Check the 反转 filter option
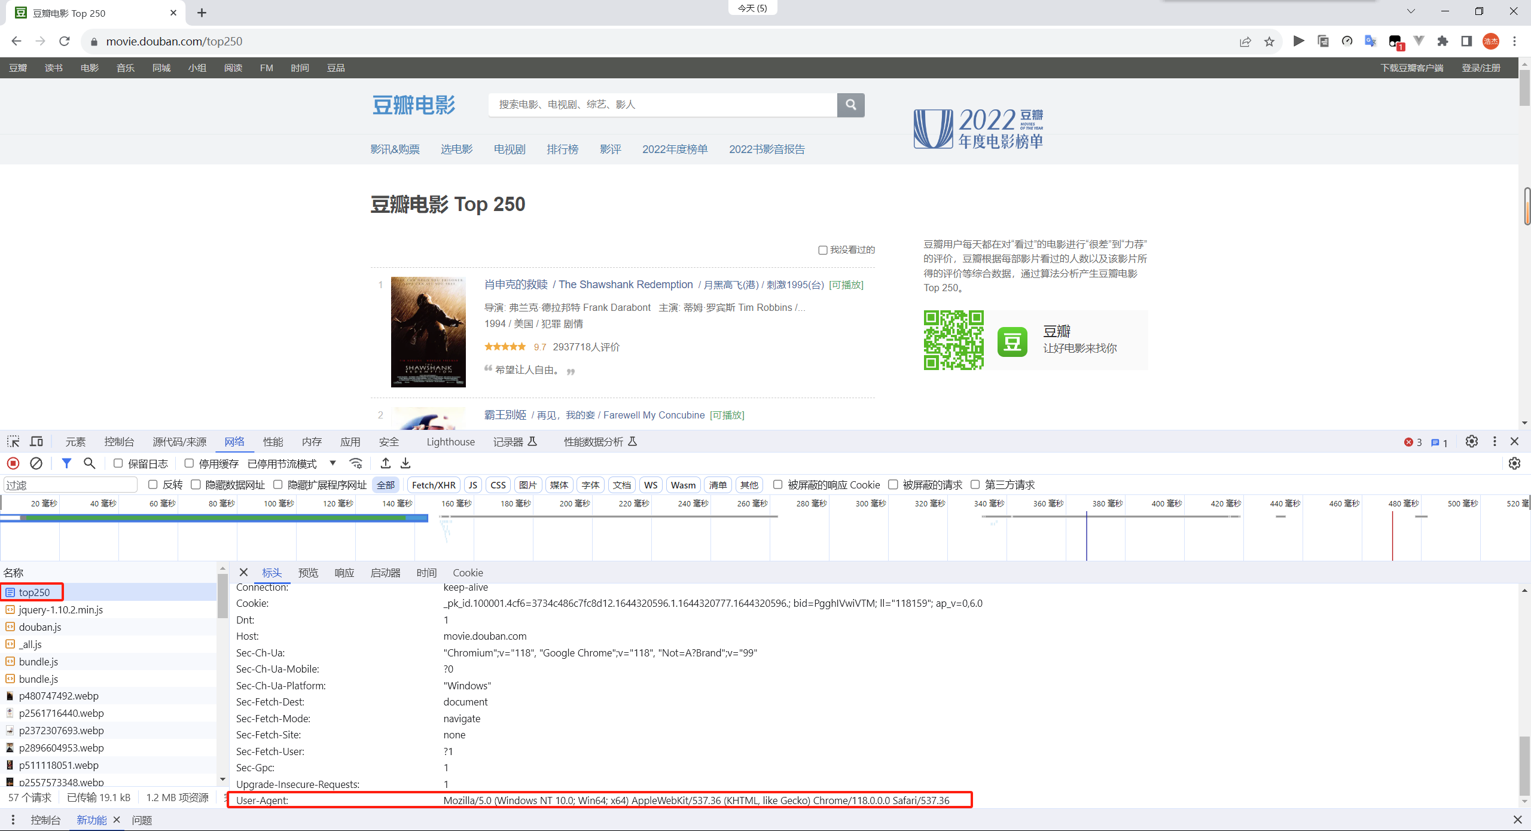This screenshot has width=1531, height=831. 153,484
